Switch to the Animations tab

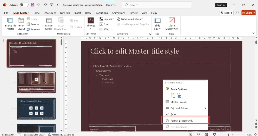point(118,13)
